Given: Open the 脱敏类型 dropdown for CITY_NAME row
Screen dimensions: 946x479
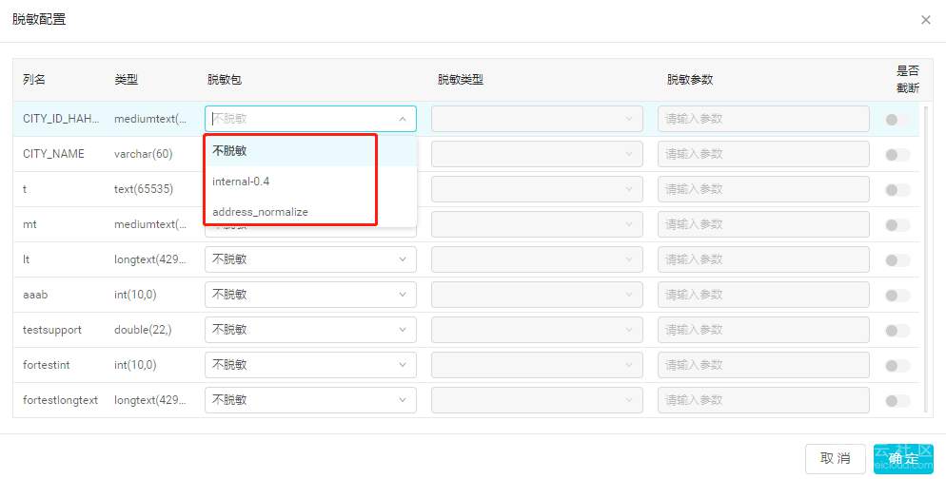Looking at the screenshot, I should 537,154.
